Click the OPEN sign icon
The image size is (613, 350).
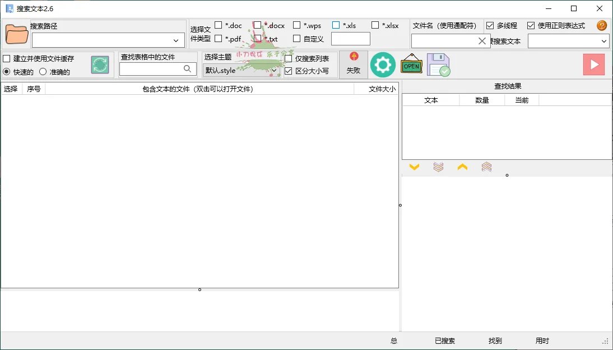(411, 65)
